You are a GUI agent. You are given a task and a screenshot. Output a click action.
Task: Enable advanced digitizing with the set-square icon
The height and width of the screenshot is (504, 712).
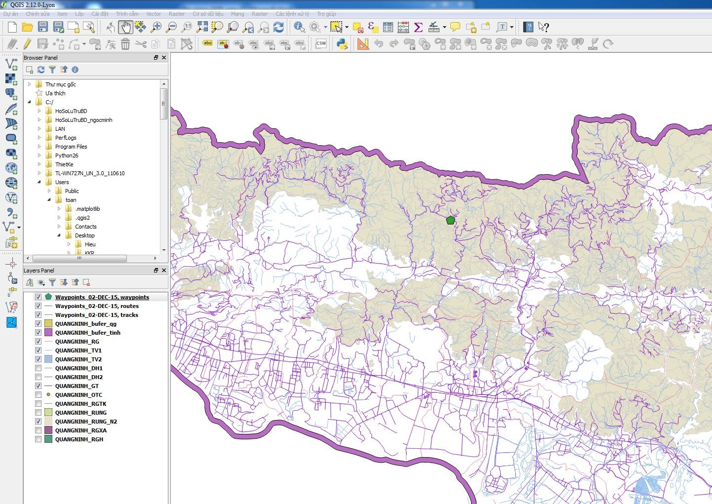tap(363, 44)
